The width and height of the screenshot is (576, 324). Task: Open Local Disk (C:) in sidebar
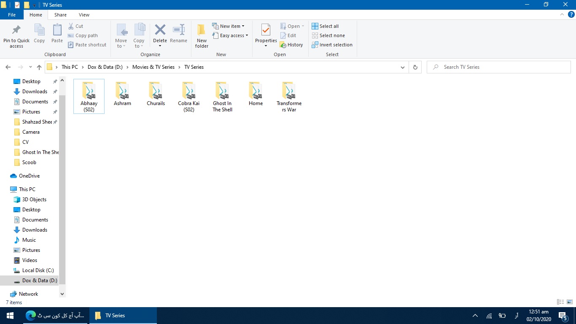pyautogui.click(x=38, y=270)
